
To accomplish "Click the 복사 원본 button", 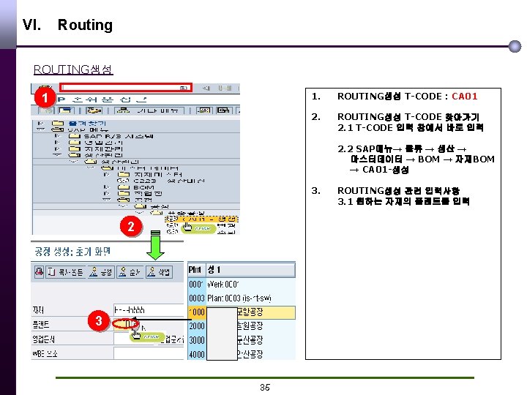I will (x=66, y=271).
